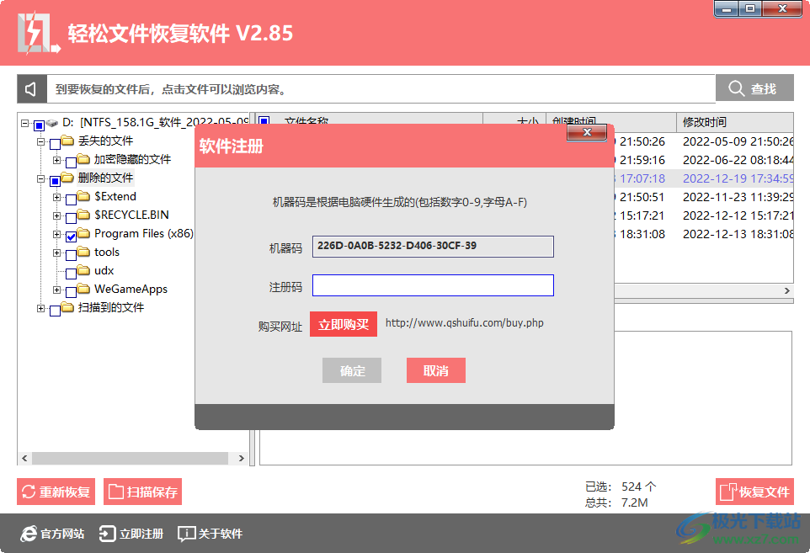Collapse the 删除的文件 tree node
The height and width of the screenshot is (553, 810).
click(x=40, y=178)
